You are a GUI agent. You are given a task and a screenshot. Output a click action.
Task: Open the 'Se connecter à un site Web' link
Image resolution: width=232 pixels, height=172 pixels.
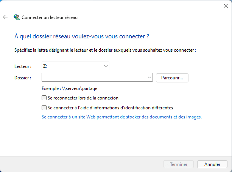tap(121, 117)
